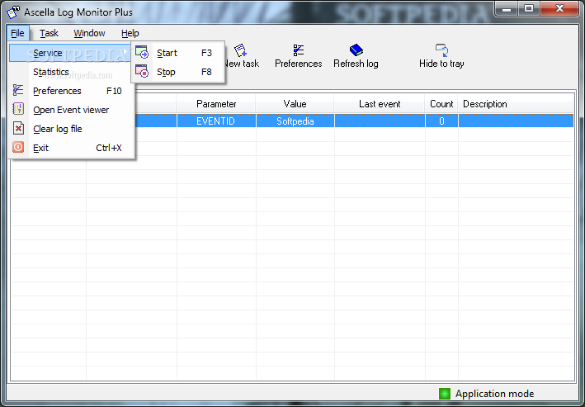This screenshot has height=407, width=585.
Task: Click the Application mode status text
Action: coord(495,394)
